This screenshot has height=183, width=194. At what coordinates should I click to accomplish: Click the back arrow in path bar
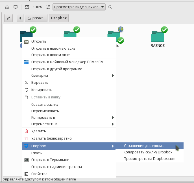tap(20, 18)
